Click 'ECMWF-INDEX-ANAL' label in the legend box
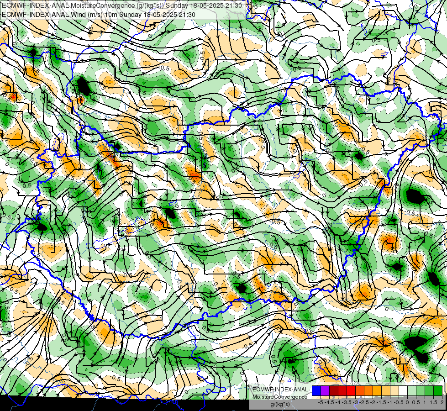 click(280, 390)
